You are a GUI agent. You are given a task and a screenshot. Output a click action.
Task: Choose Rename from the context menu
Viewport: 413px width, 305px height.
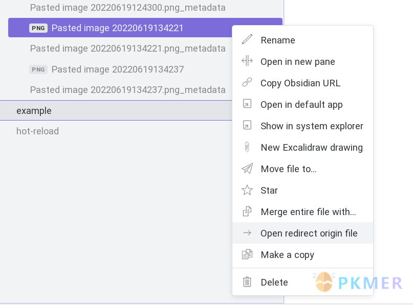point(302,40)
